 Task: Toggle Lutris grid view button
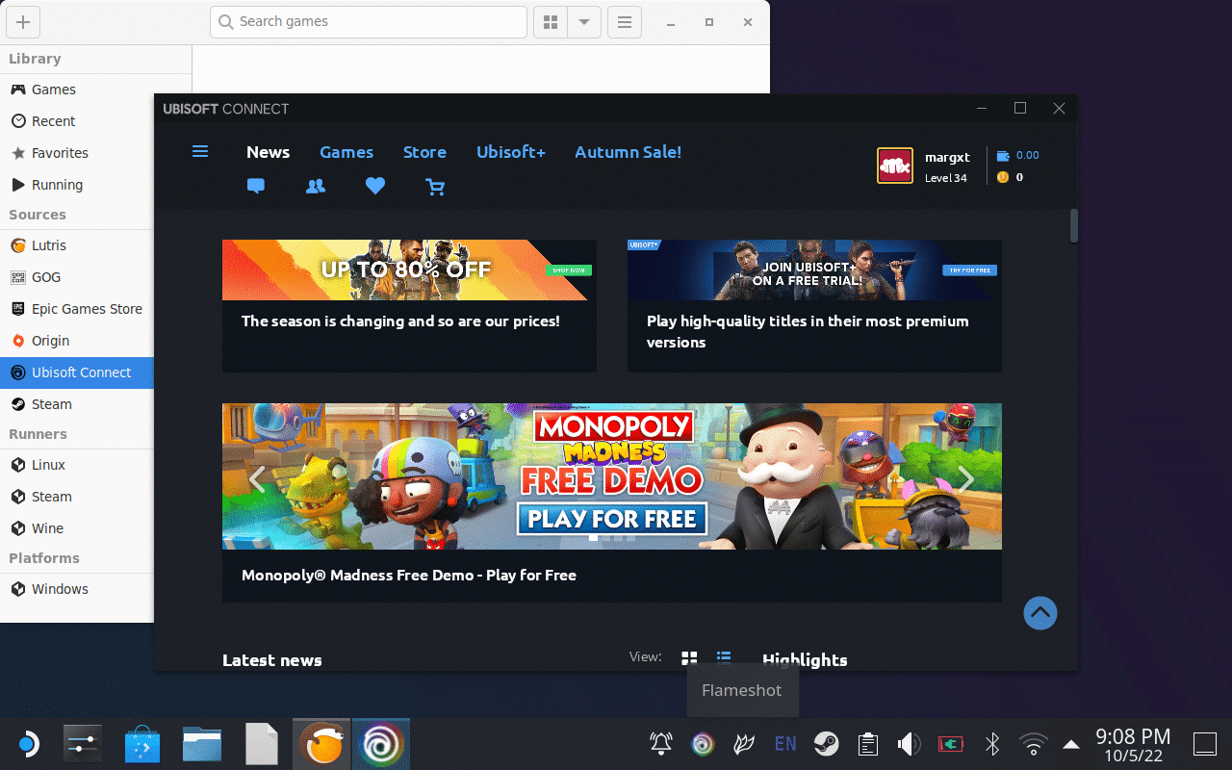[x=551, y=22]
